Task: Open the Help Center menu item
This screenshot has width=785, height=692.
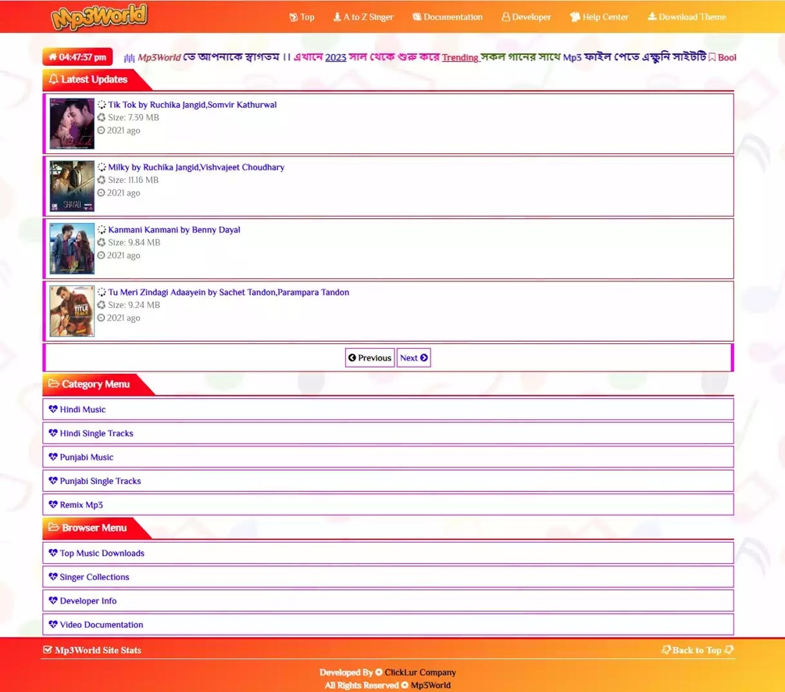Action: (599, 17)
